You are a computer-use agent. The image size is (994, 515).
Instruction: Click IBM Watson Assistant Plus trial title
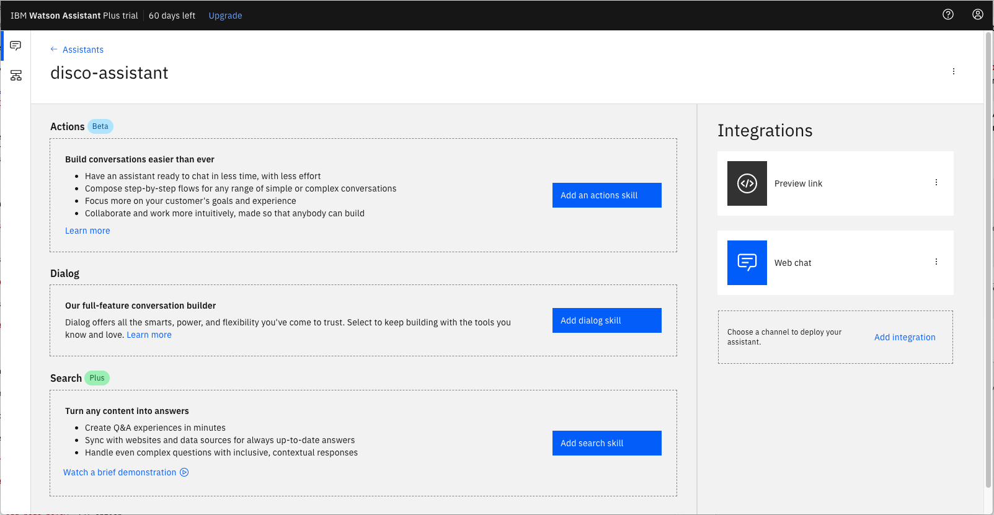pos(74,15)
